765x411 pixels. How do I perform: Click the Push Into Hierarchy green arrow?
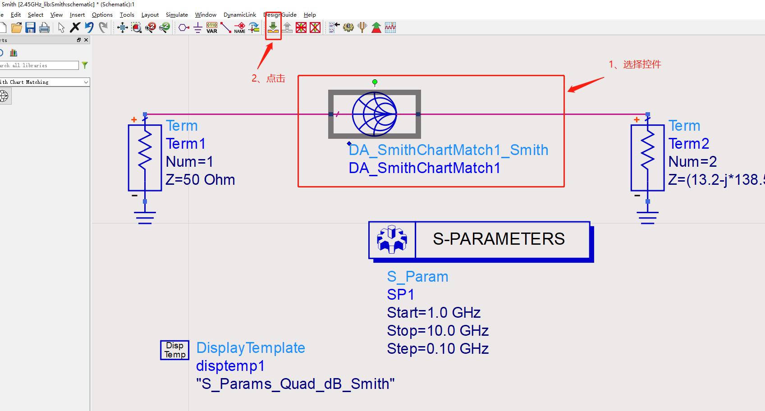tap(273, 27)
